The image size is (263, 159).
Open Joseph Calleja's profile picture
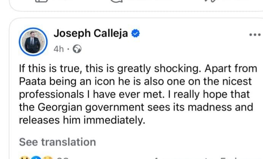[x=33, y=40]
